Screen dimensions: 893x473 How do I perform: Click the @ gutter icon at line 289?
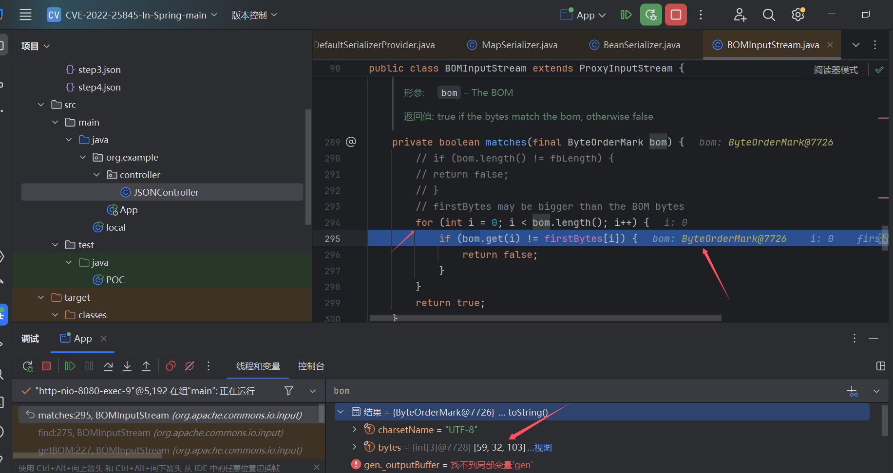[351, 142]
